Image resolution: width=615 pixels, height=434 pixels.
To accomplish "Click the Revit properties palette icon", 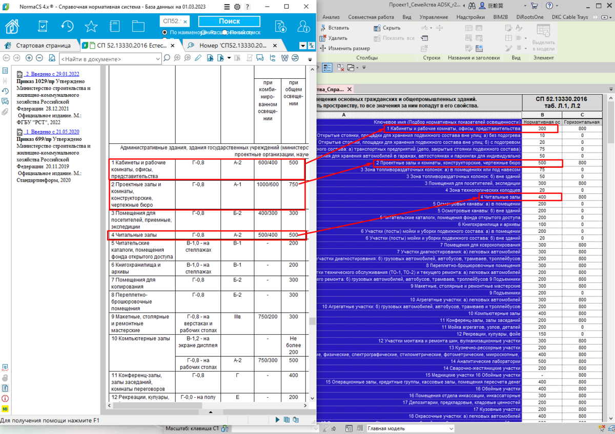I will coord(327,67).
